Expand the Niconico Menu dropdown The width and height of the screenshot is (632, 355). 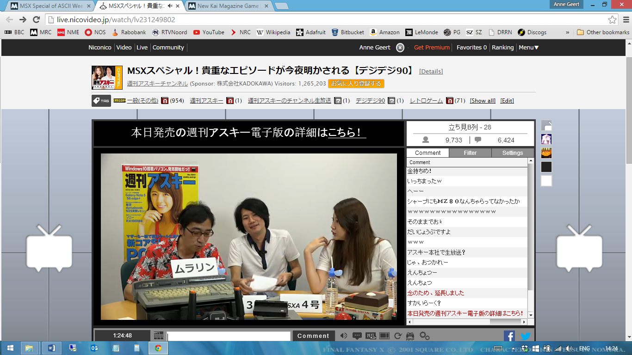528,48
